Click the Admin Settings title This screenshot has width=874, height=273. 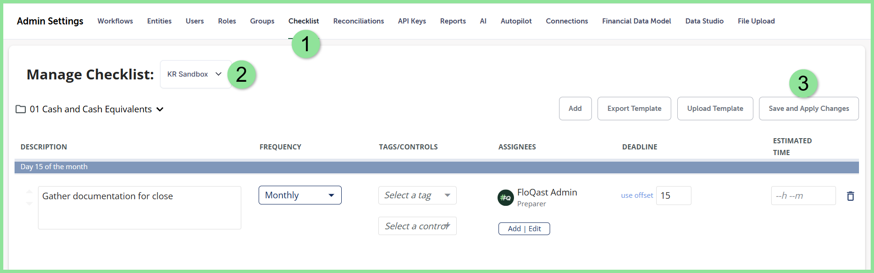tap(50, 21)
